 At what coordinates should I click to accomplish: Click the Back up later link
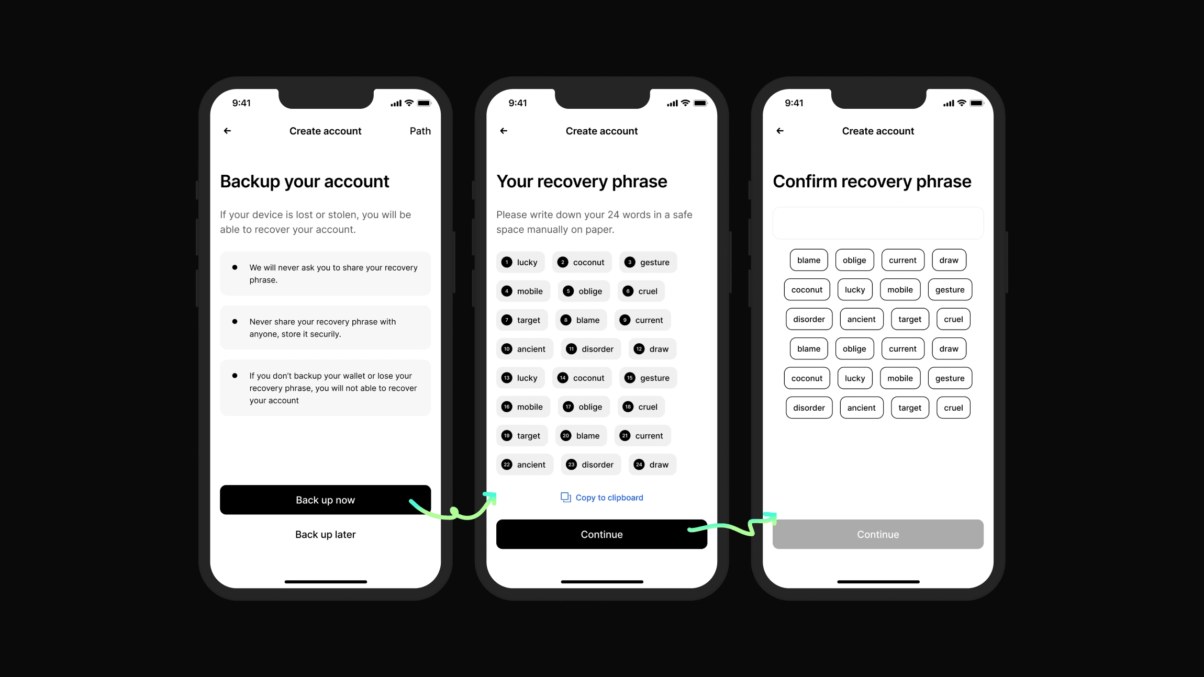325,534
